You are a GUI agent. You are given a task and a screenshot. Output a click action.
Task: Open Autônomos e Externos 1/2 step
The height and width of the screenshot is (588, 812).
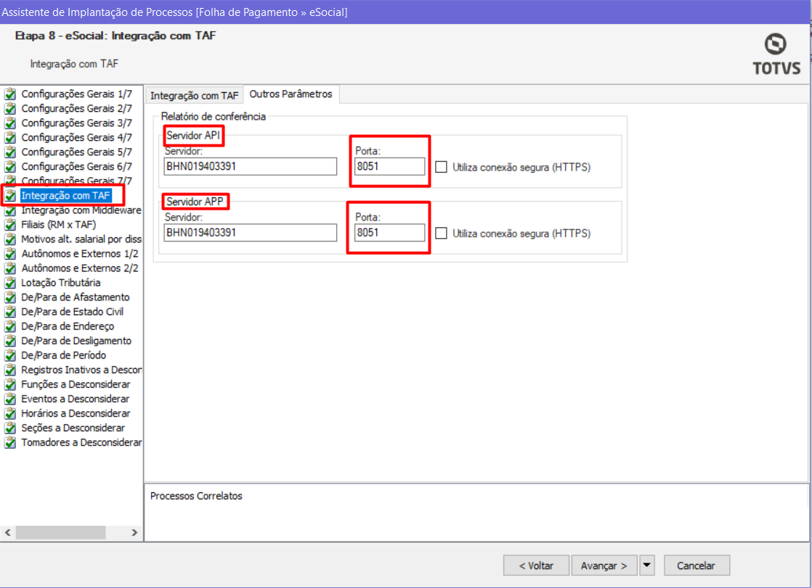(80, 253)
